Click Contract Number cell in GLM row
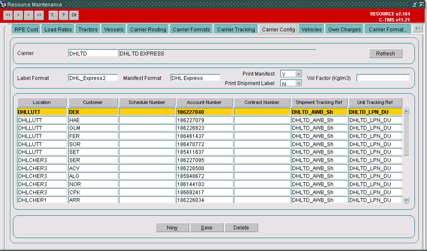This screenshot has height=251, width=427. (262, 128)
